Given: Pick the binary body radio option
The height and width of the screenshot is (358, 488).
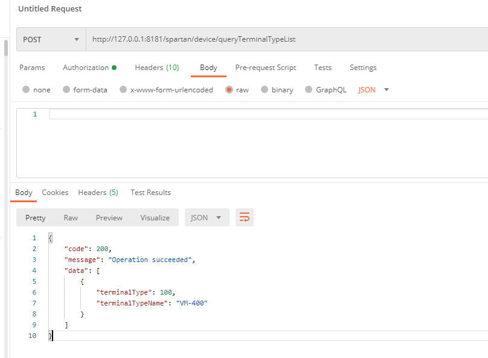Looking at the screenshot, I should click(x=265, y=90).
